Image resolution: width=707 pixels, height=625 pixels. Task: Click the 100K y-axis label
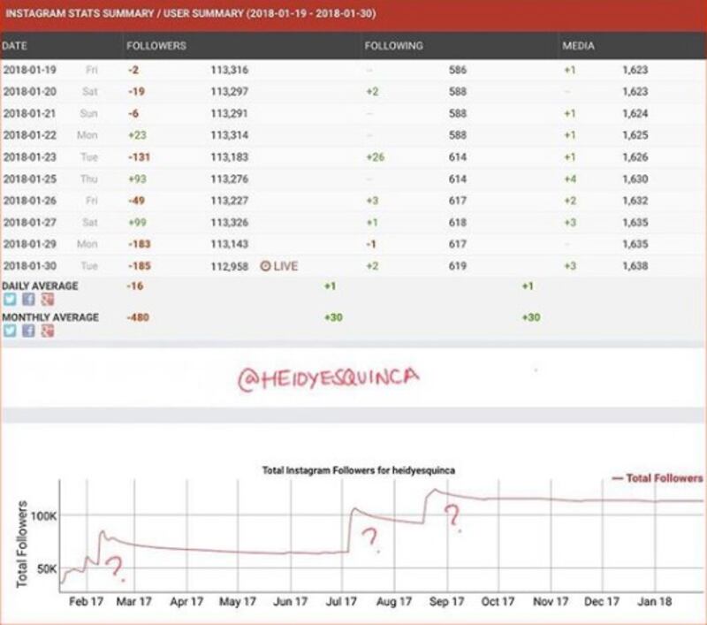click(x=43, y=516)
